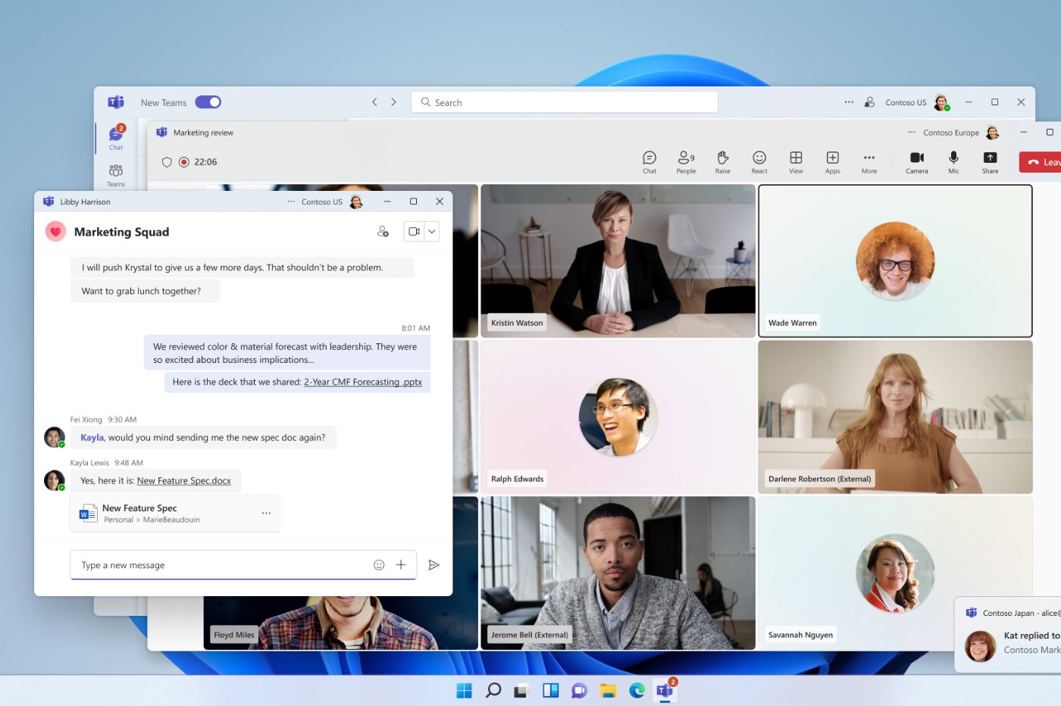The image size is (1061, 706).
Task: Expand the call options dropdown arrow
Action: pos(432,232)
